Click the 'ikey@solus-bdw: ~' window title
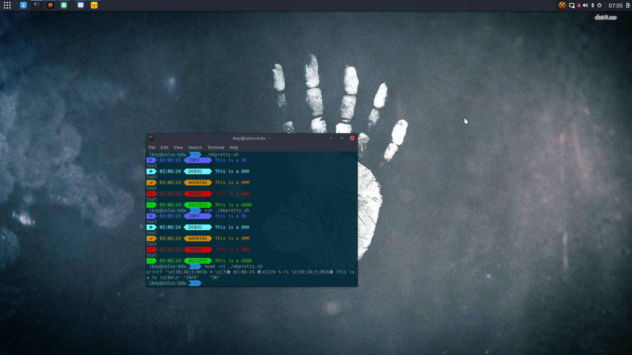Viewport: 632px width, 355px height. click(x=252, y=138)
